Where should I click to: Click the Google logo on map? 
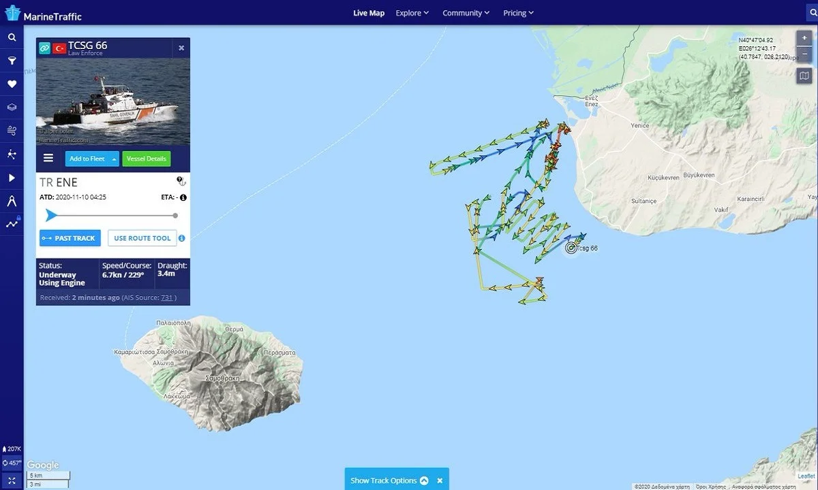pos(43,465)
